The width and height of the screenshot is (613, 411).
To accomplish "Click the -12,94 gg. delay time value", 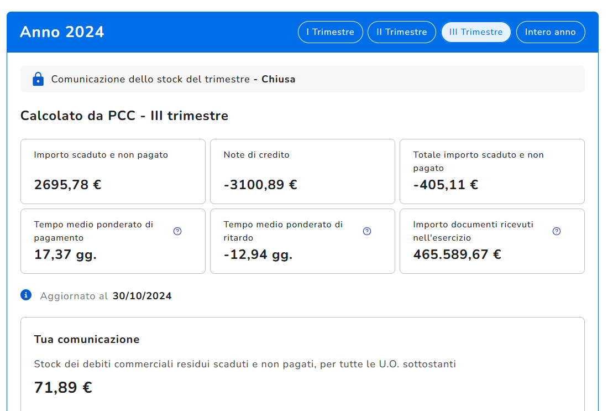I will click(258, 254).
